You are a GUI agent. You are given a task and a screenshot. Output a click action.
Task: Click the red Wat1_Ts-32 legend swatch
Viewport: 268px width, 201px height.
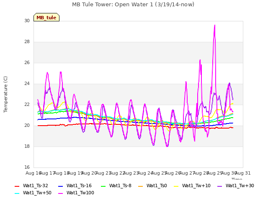17,186
